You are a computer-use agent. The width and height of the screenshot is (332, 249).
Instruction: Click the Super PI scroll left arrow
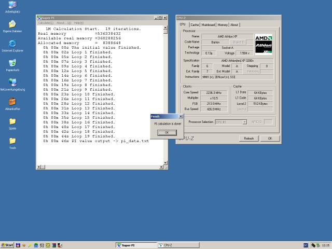39,167
